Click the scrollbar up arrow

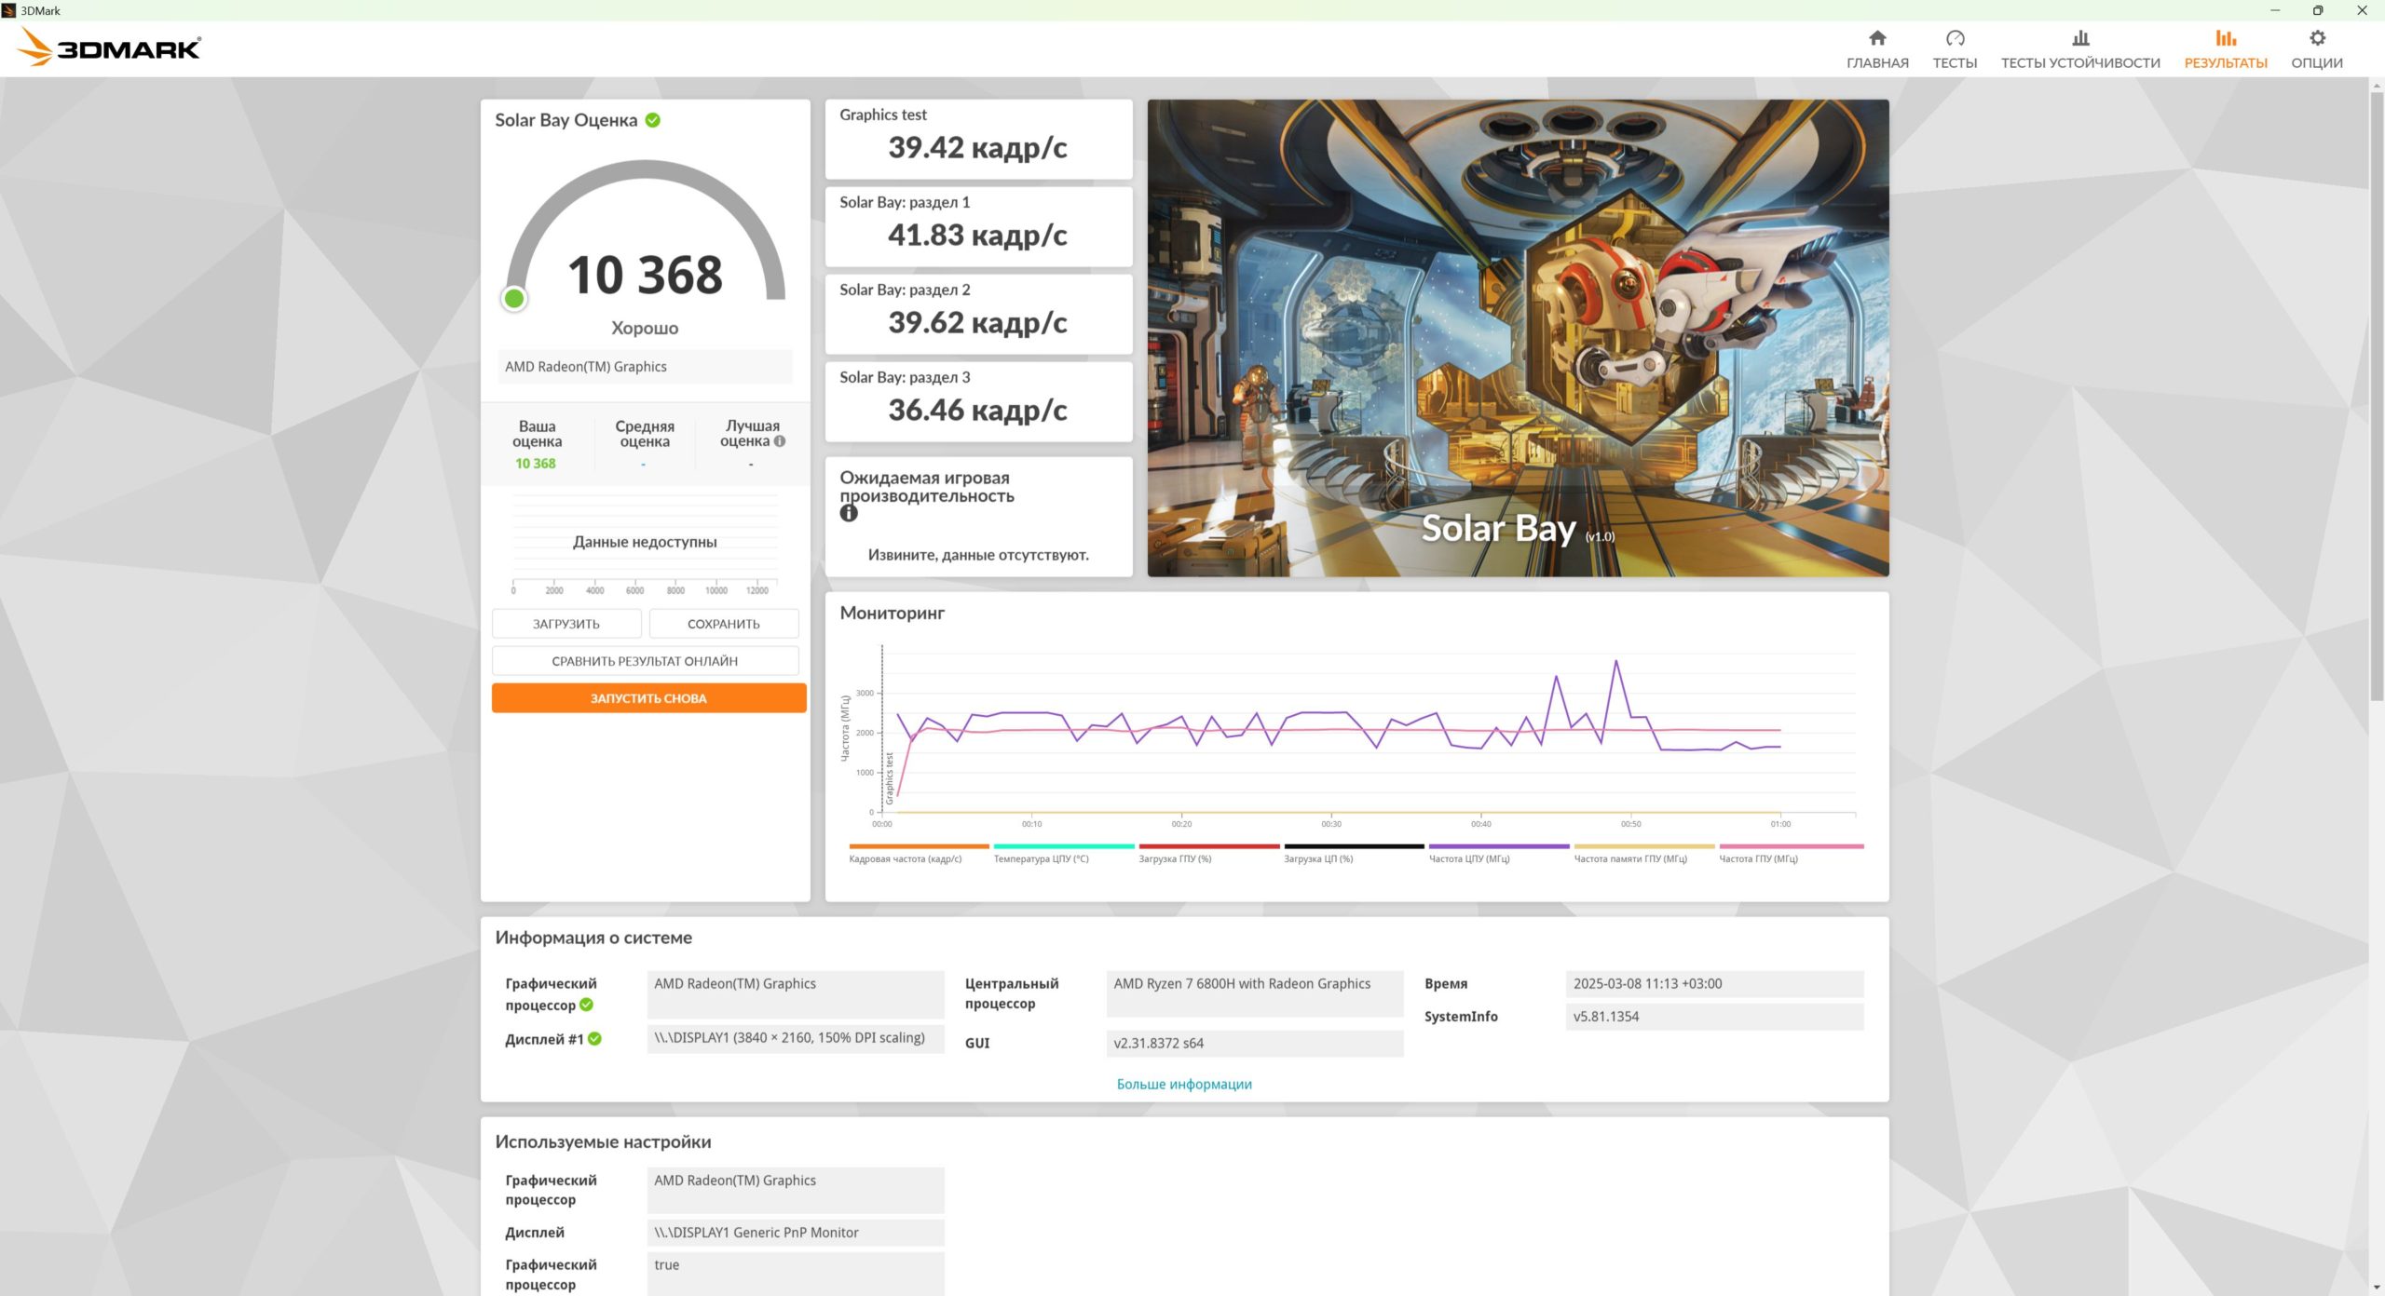tap(2377, 85)
